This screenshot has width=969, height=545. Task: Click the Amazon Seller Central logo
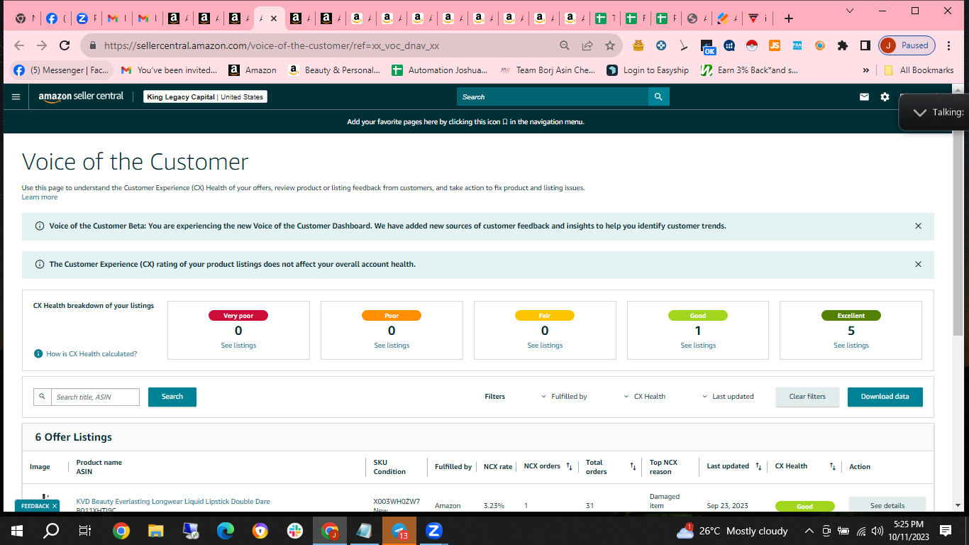click(x=81, y=97)
